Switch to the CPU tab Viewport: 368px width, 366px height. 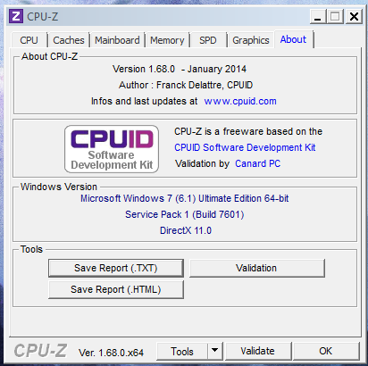click(x=29, y=40)
